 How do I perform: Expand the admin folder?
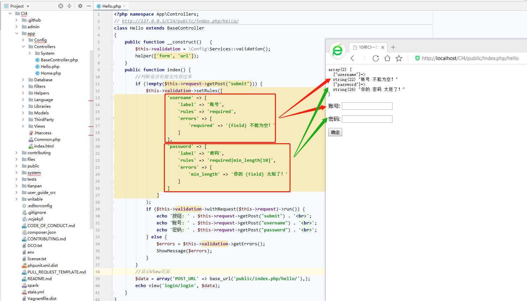coord(17,27)
